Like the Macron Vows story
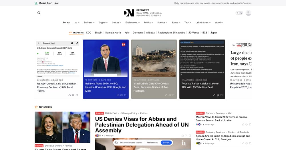 [243, 125]
